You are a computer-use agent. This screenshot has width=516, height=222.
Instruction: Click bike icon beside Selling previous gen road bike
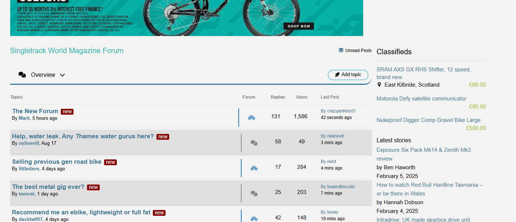point(254,168)
